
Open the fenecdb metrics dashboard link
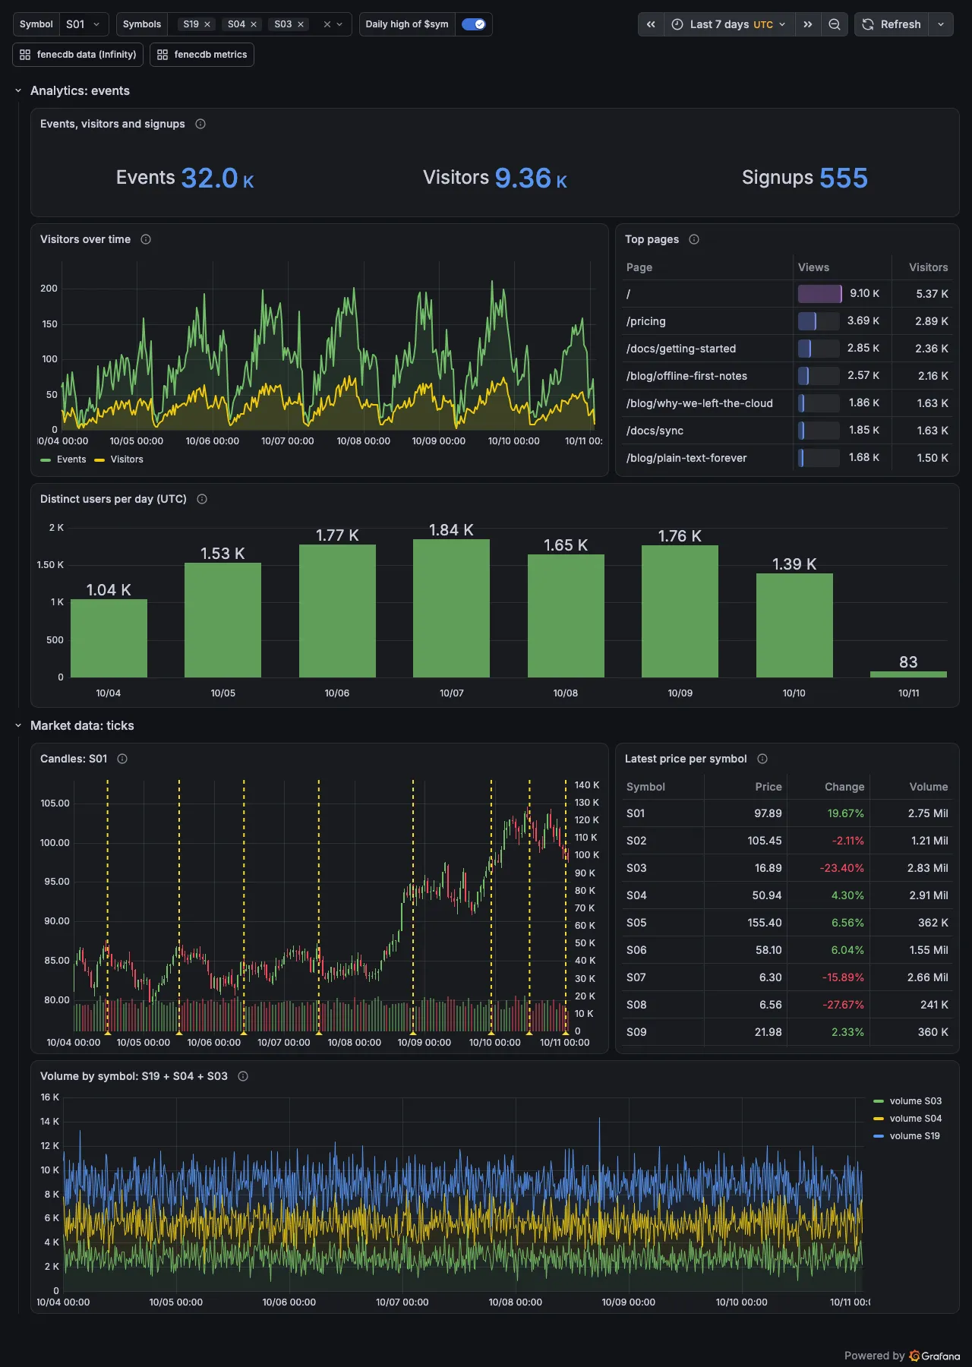pos(202,55)
